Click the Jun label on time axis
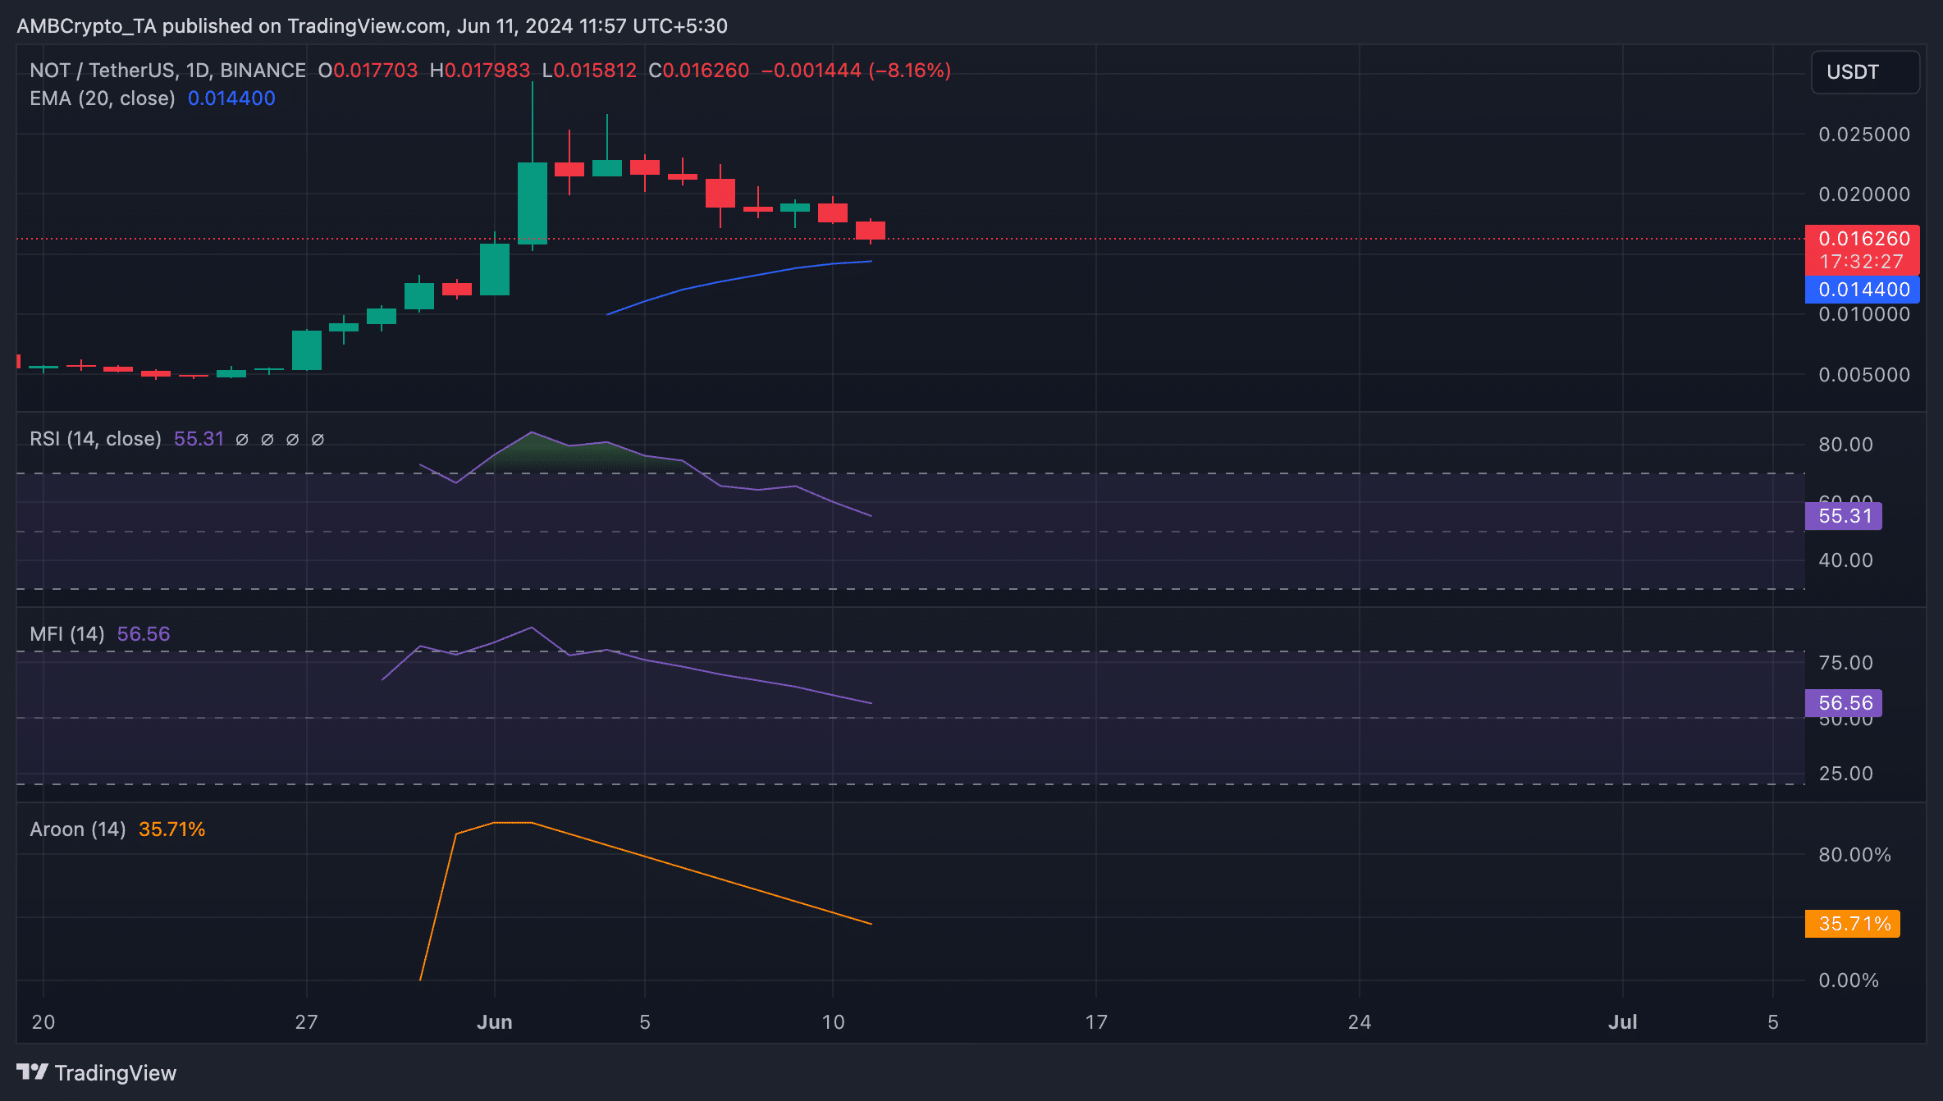1943x1101 pixels. (x=495, y=1022)
